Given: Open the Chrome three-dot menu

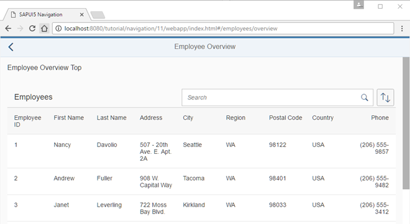Looking at the screenshot, I should point(402,29).
